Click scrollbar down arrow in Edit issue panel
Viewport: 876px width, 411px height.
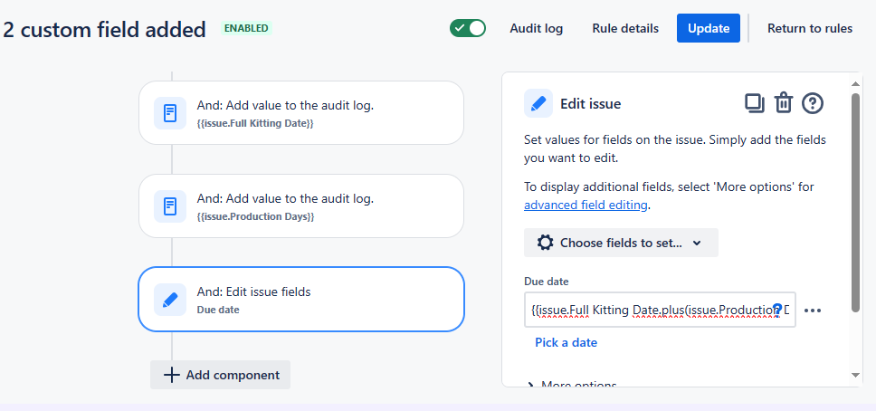(855, 375)
